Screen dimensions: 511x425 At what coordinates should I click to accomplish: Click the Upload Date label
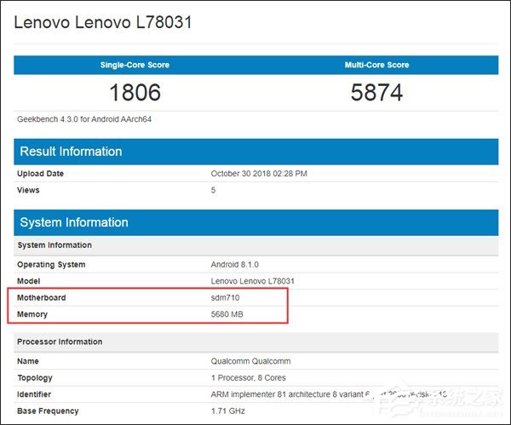40,174
